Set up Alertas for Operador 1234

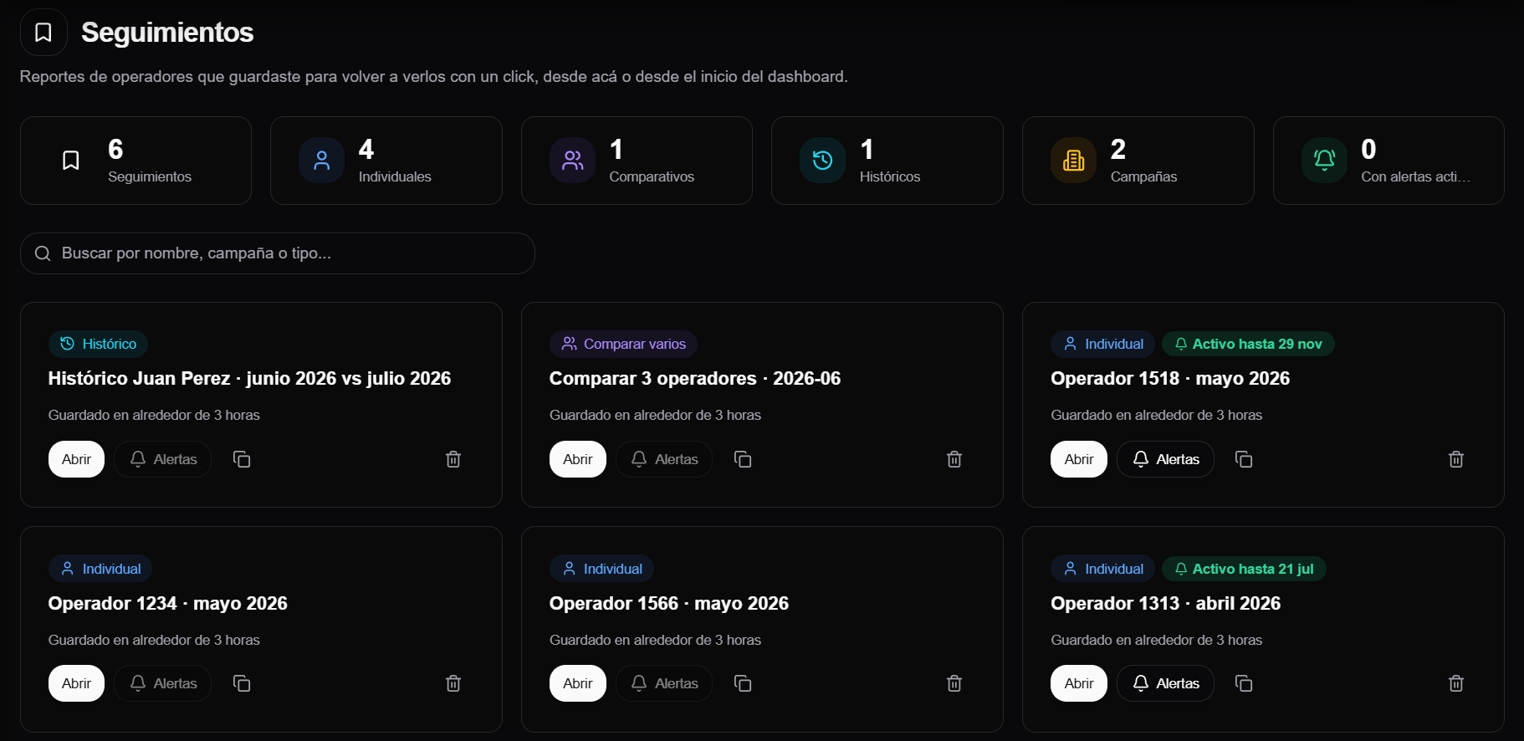[x=163, y=683]
